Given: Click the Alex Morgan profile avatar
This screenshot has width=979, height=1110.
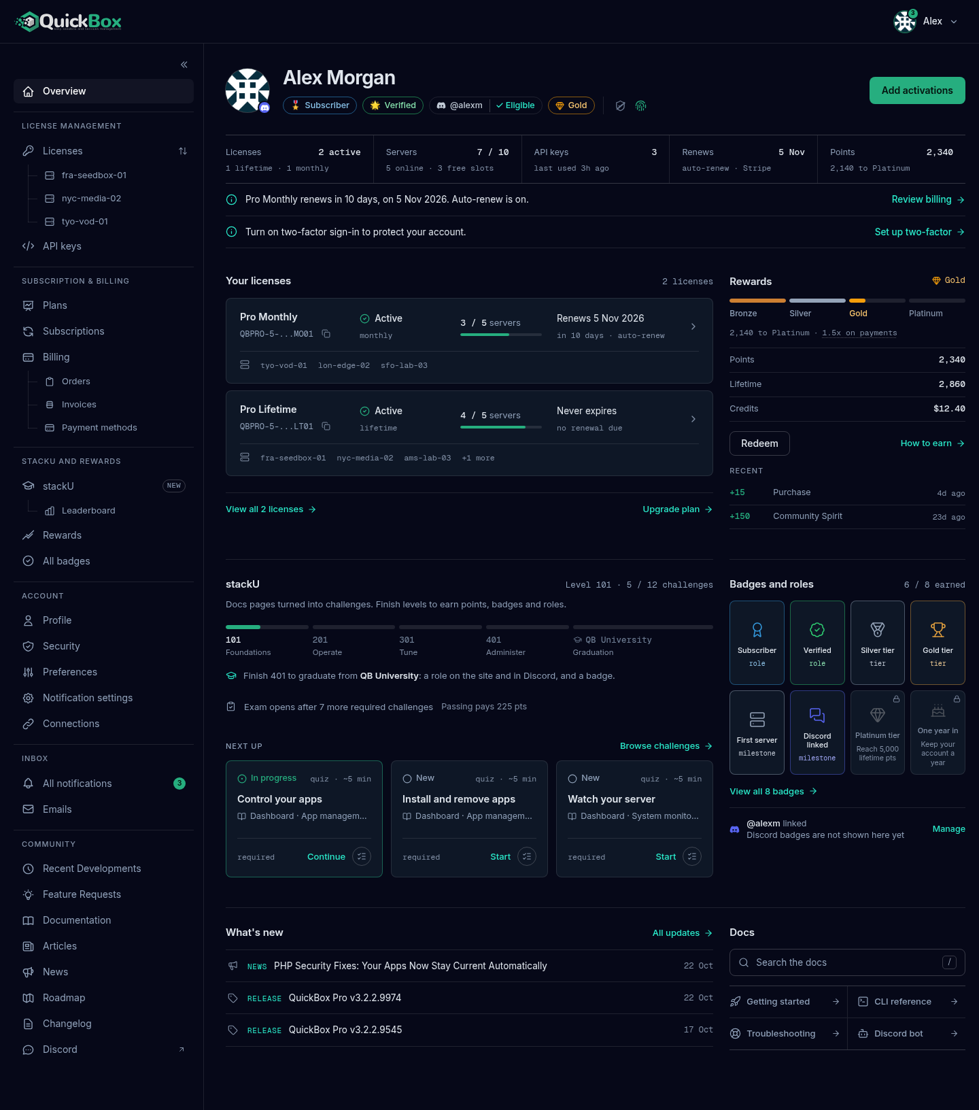Looking at the screenshot, I should click(x=247, y=90).
